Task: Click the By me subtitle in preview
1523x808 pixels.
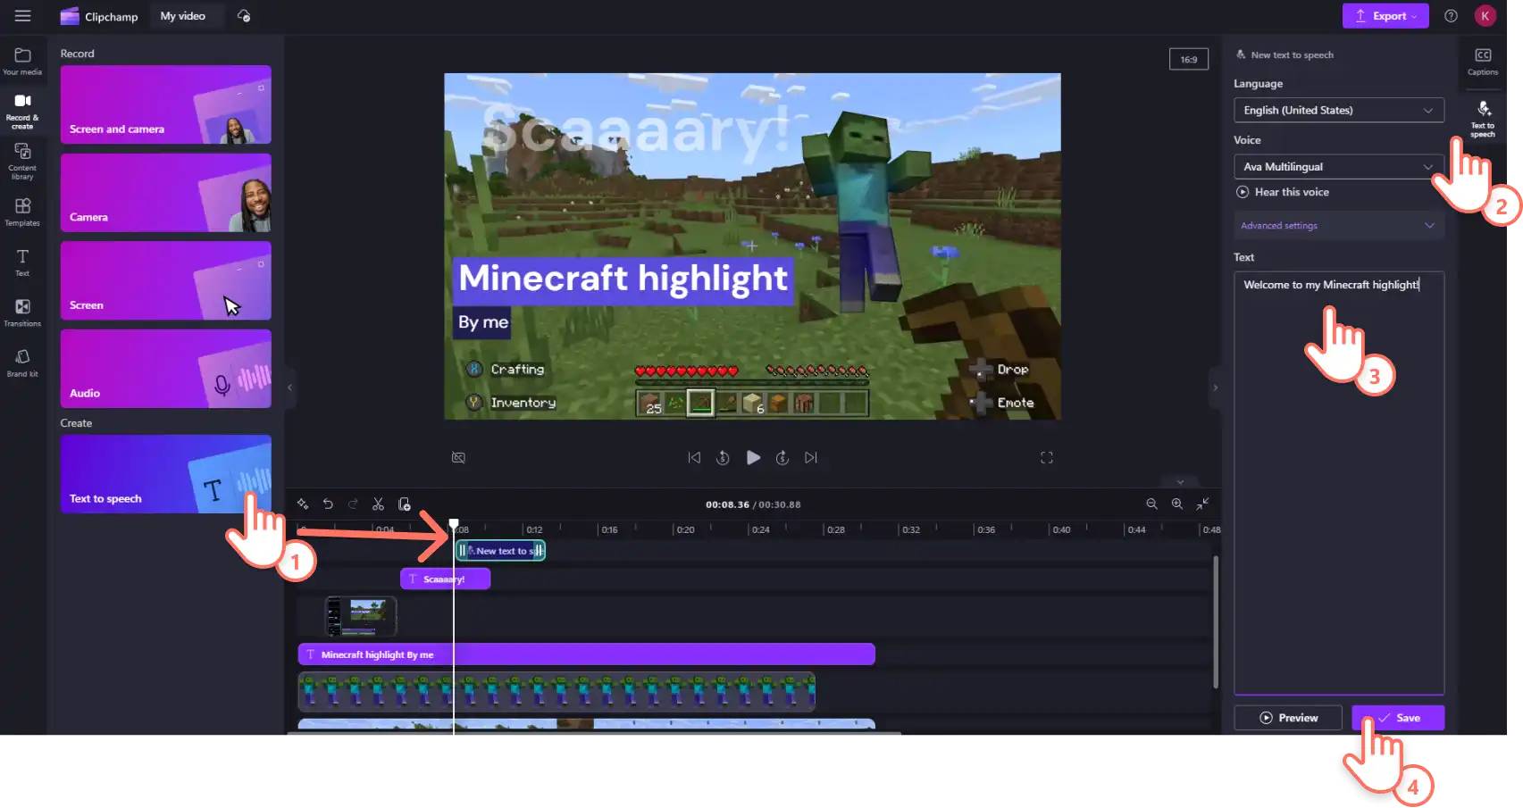Action: 483,322
